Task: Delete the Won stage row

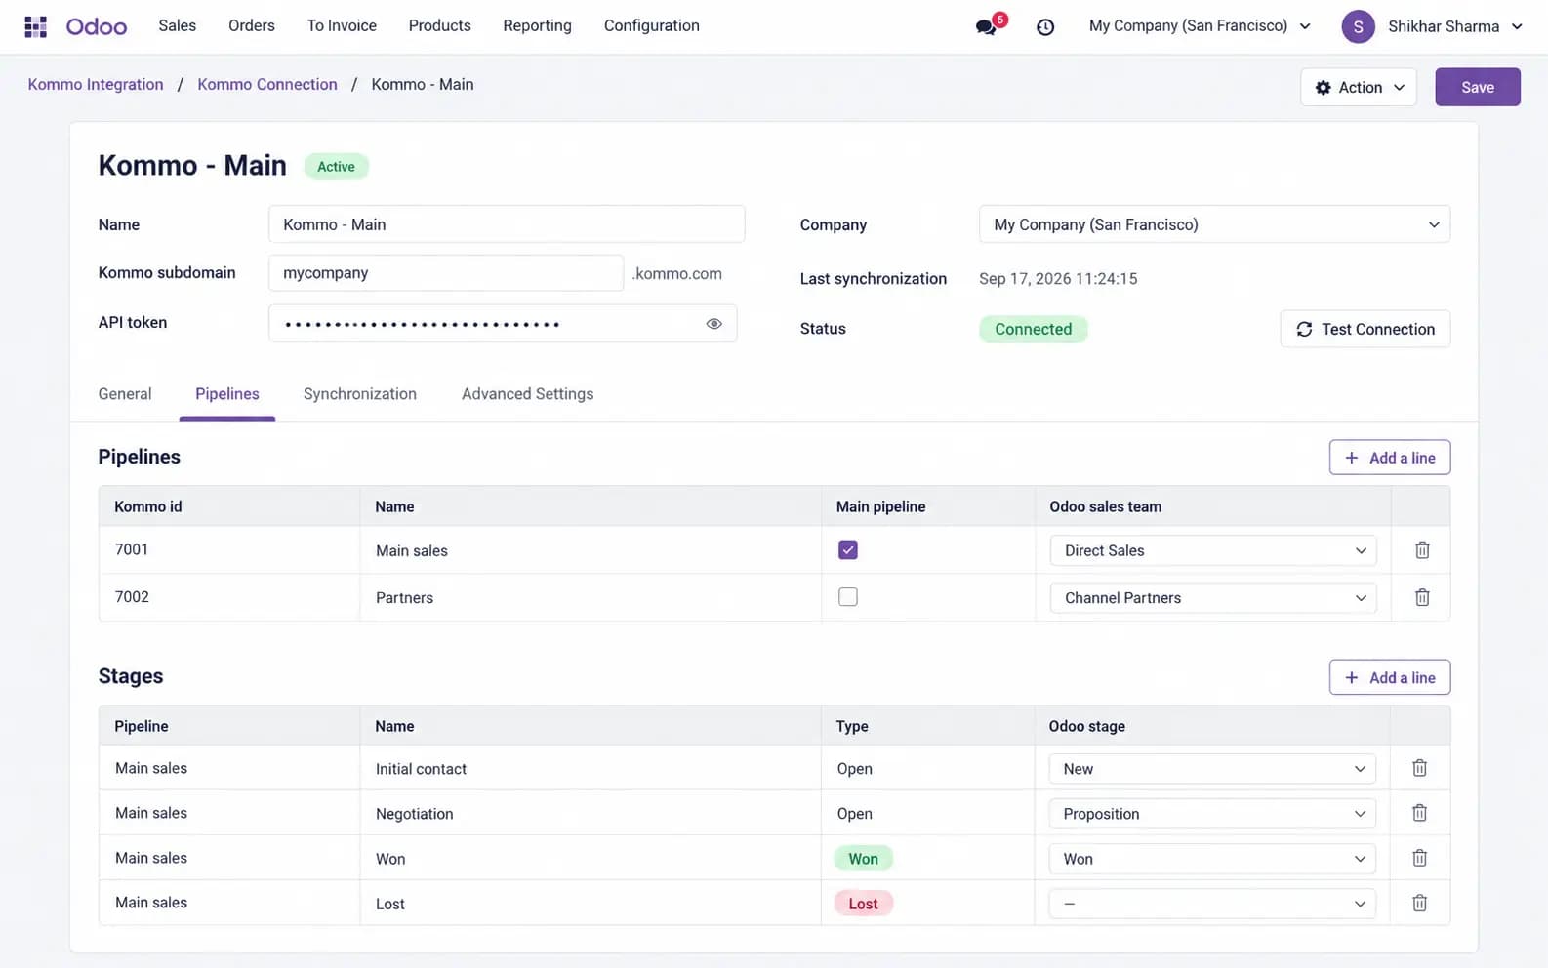Action: coord(1419,858)
